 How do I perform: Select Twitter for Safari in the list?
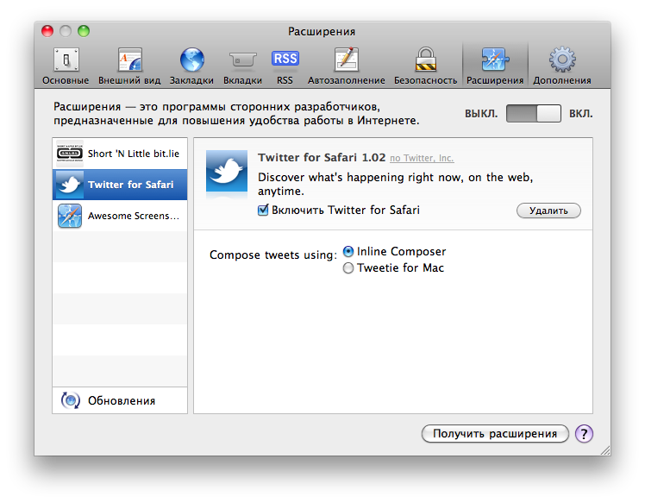pyautogui.click(x=120, y=185)
